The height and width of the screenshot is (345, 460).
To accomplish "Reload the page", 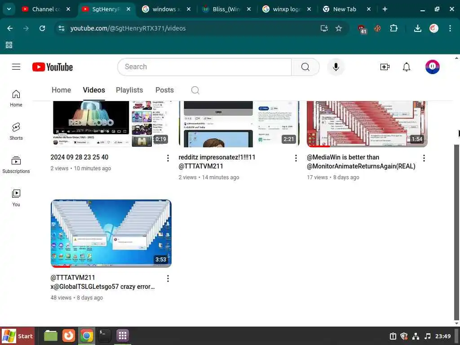I will (x=42, y=28).
